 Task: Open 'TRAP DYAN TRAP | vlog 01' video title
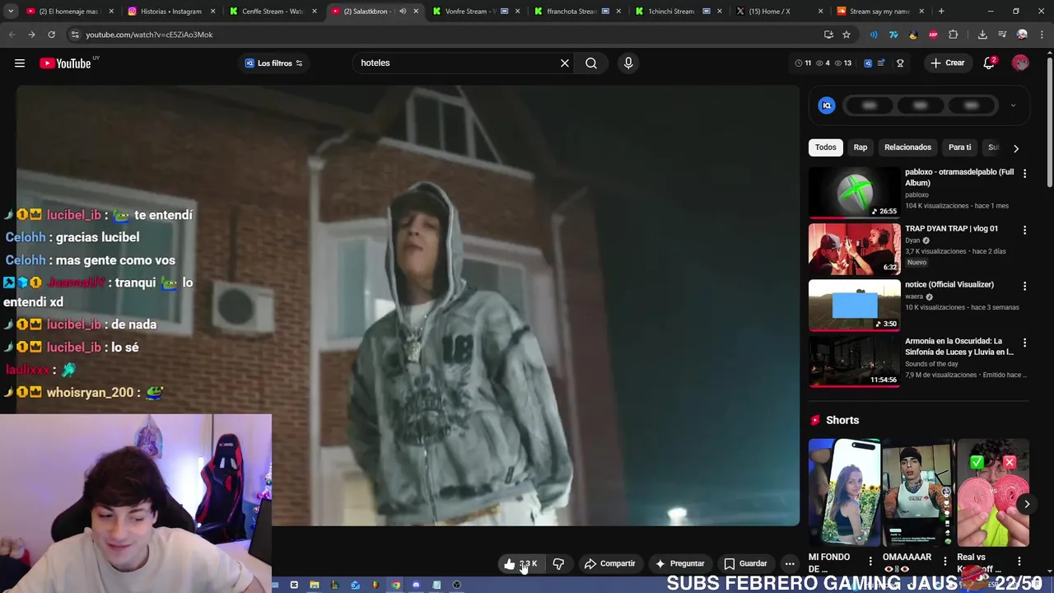click(951, 229)
